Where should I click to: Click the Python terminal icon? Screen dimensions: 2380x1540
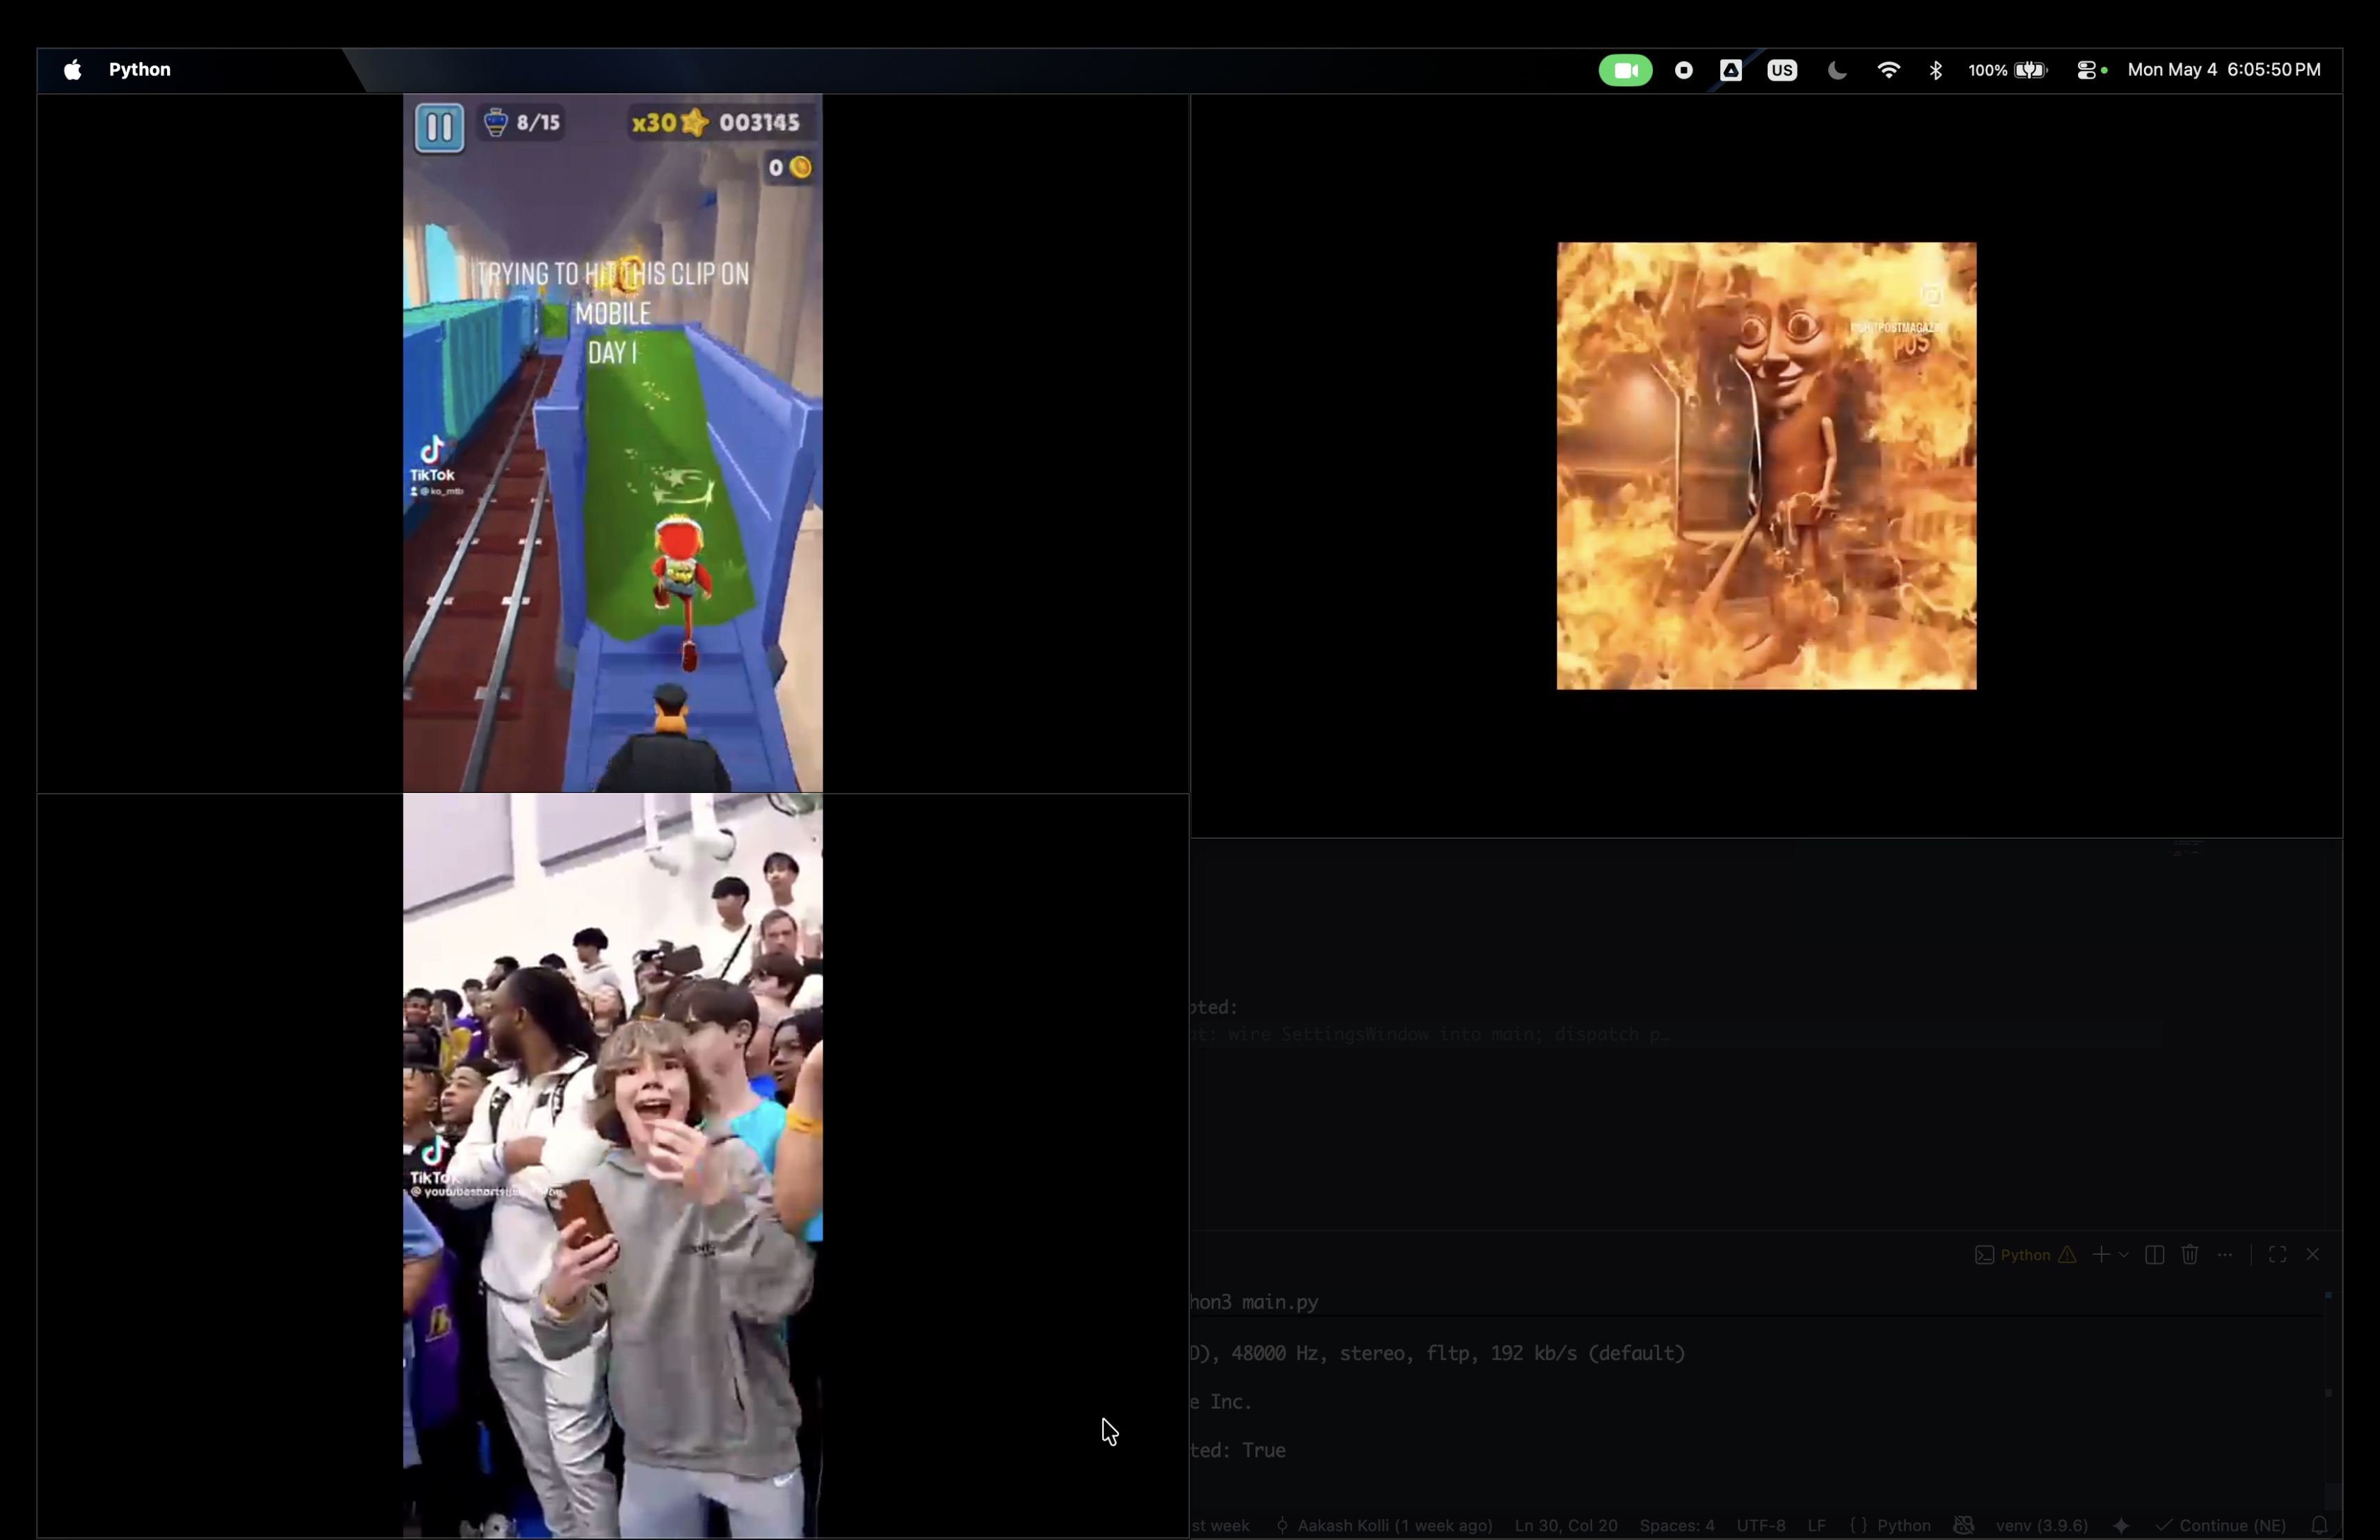(x=1984, y=1256)
